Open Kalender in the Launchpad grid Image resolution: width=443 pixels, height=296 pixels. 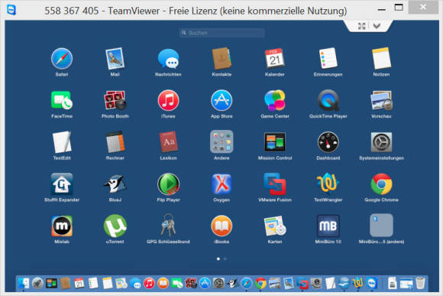pyautogui.click(x=275, y=59)
